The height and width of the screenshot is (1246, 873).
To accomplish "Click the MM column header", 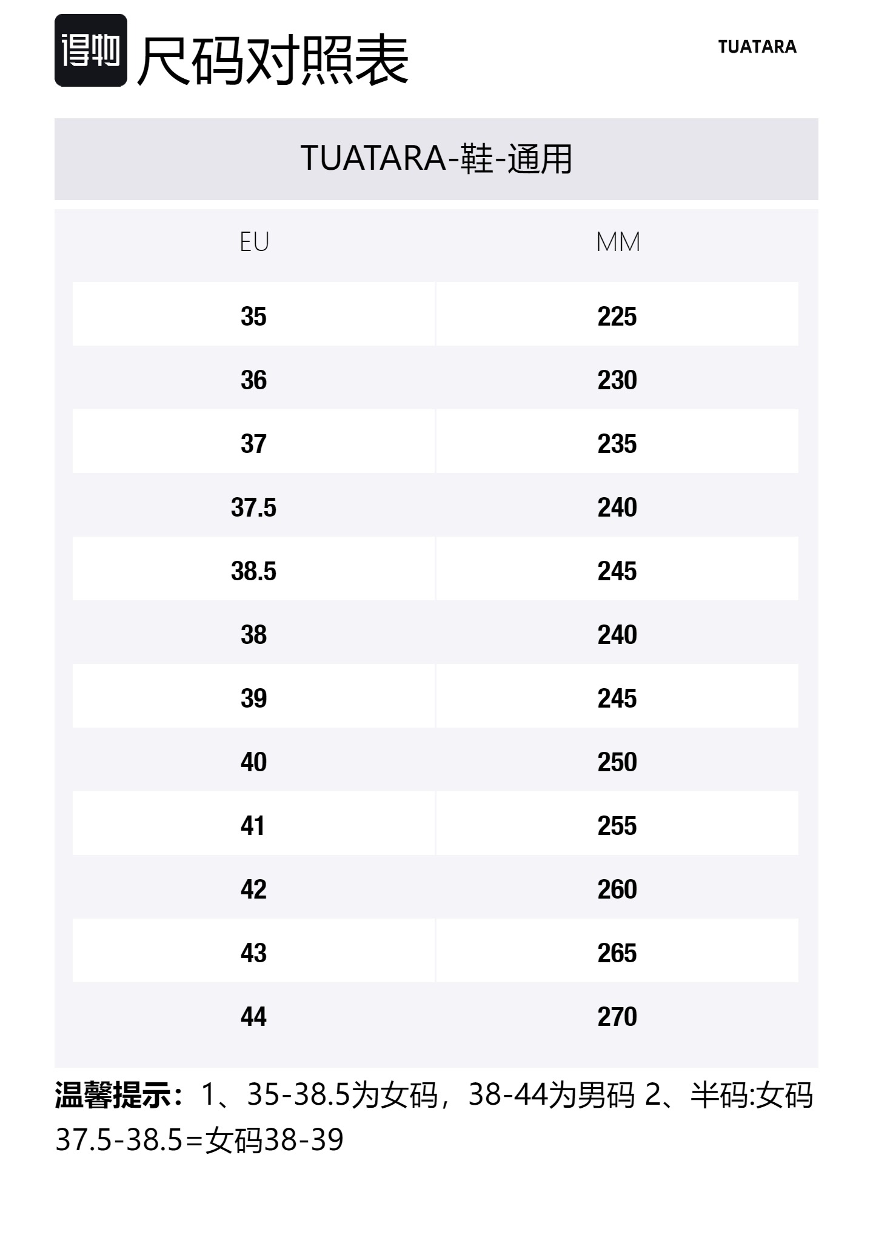I will (x=617, y=242).
